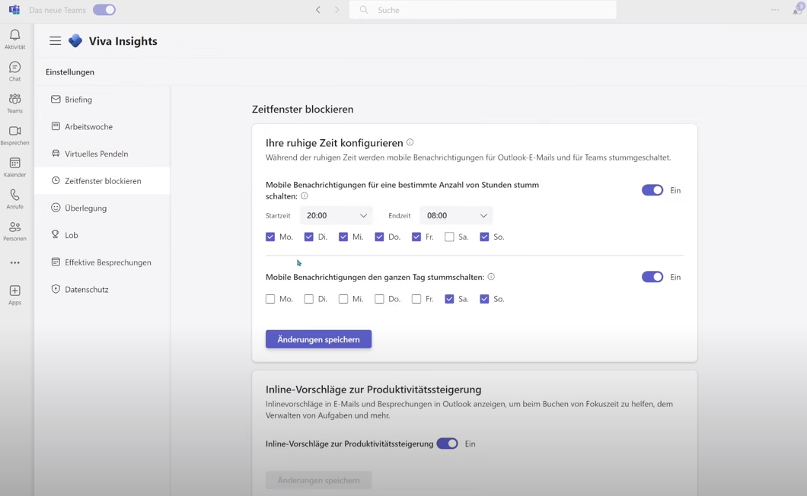
Task: Open the Startzeit 20:00 dropdown
Action: click(x=336, y=215)
